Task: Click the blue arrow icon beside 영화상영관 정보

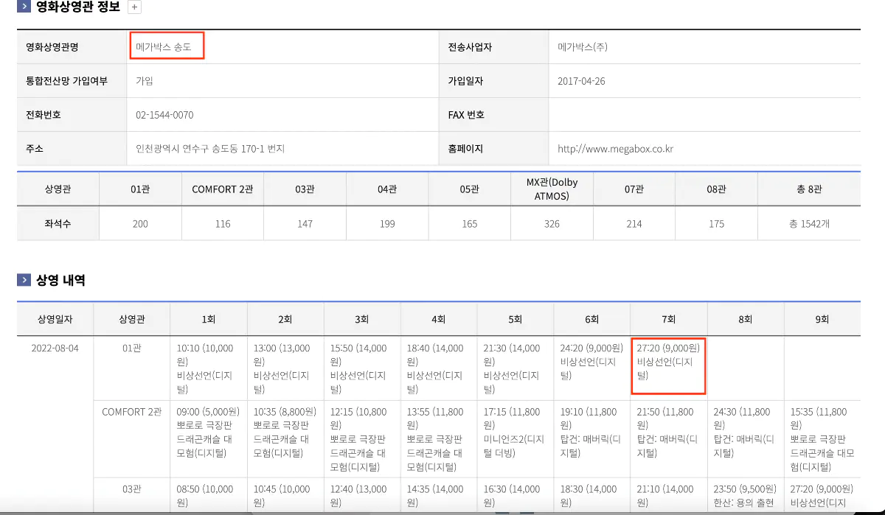Action: coord(23,7)
